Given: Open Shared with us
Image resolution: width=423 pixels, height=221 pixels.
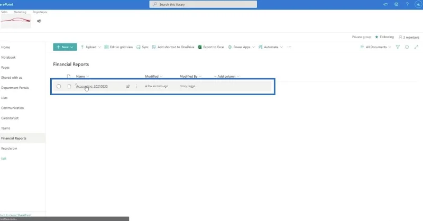Looking at the screenshot, I should 12,78.
